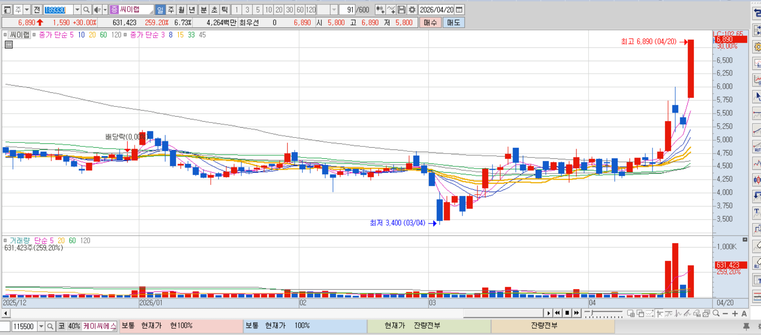Select the 현재가 잔량전부 green order tab

click(429, 326)
